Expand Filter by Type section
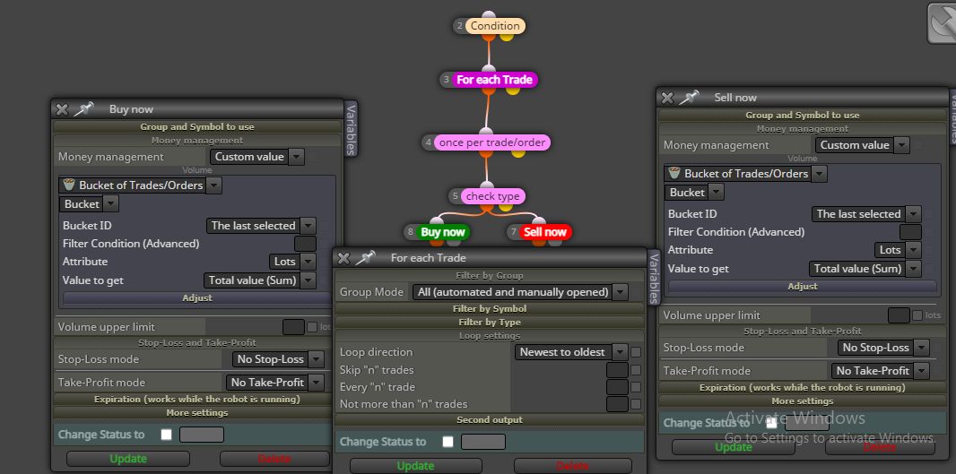 click(490, 323)
